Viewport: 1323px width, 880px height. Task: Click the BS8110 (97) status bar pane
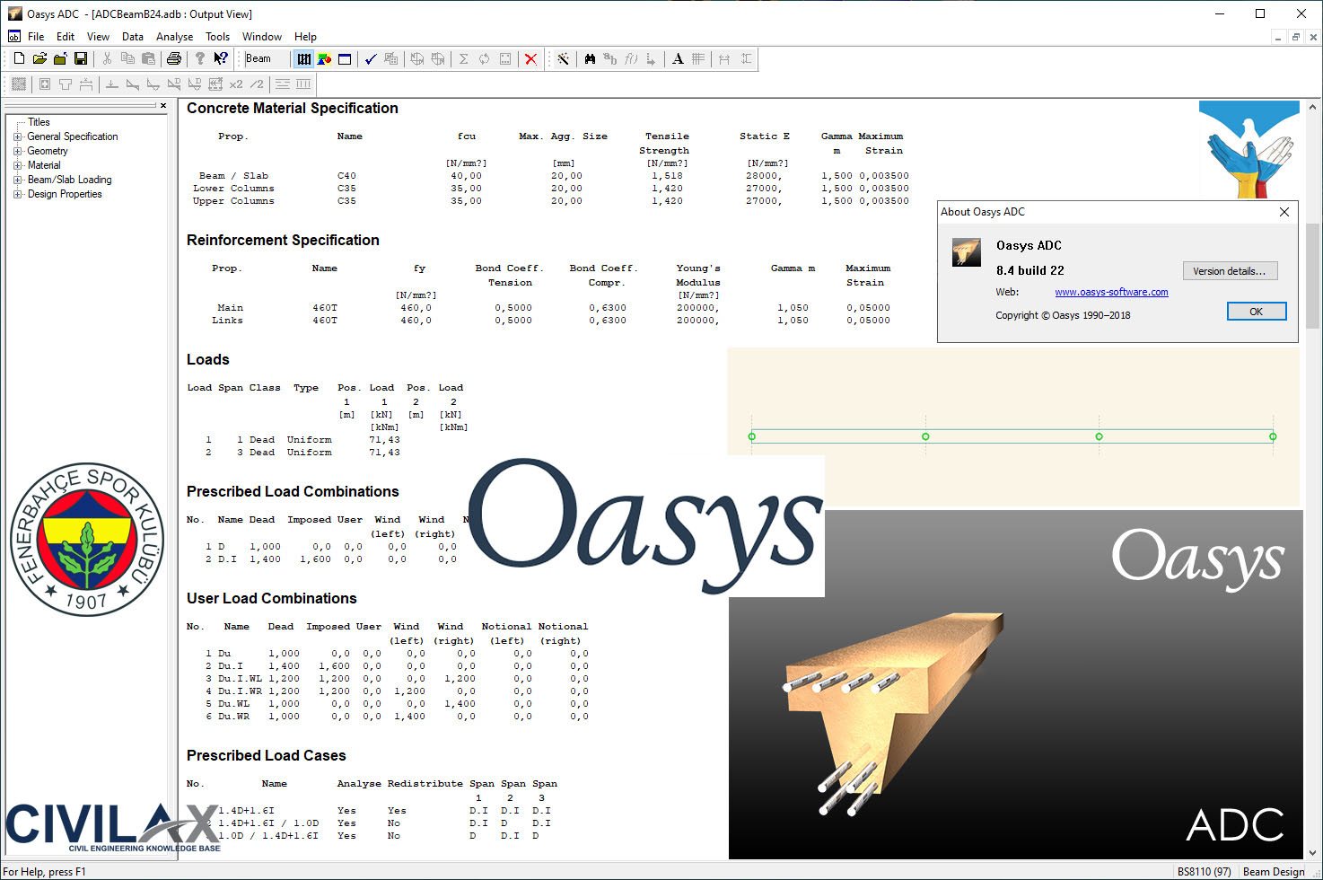point(1204,870)
